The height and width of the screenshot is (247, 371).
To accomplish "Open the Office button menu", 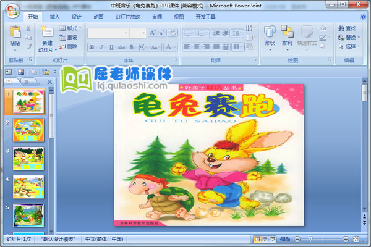I will point(12,10).
